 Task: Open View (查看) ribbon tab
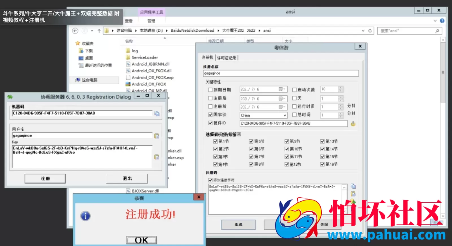click(x=129, y=21)
